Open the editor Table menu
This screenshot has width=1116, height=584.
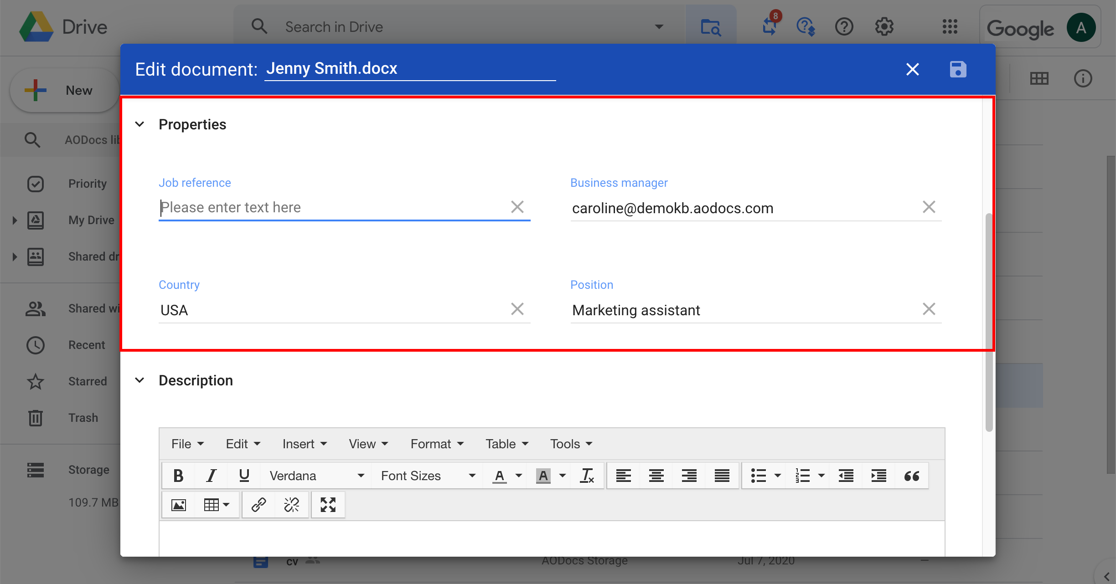click(x=507, y=444)
